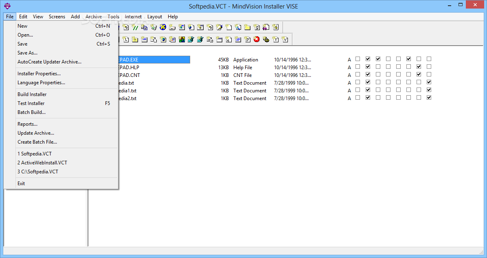Click the pen-and-document edit toolbar icon

click(x=219, y=27)
